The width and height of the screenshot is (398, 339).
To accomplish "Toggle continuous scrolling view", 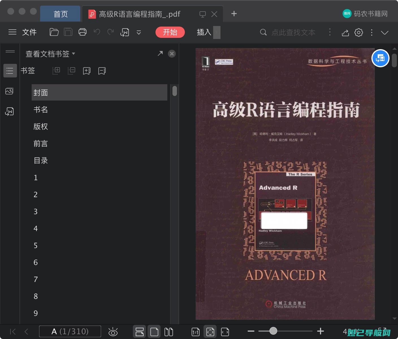I will (140, 332).
